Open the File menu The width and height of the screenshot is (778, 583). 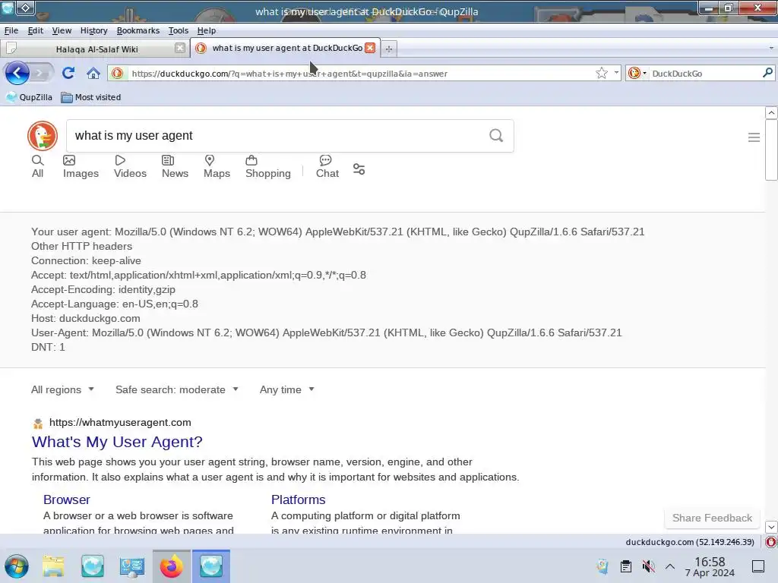(11, 30)
